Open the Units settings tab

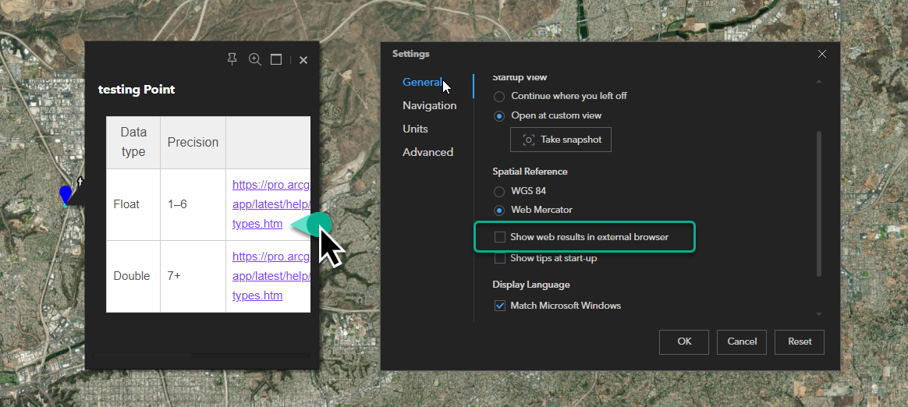(x=415, y=129)
